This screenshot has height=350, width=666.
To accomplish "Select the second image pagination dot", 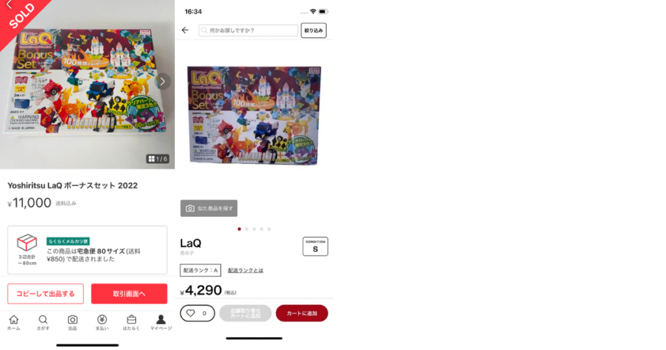I will click(246, 229).
